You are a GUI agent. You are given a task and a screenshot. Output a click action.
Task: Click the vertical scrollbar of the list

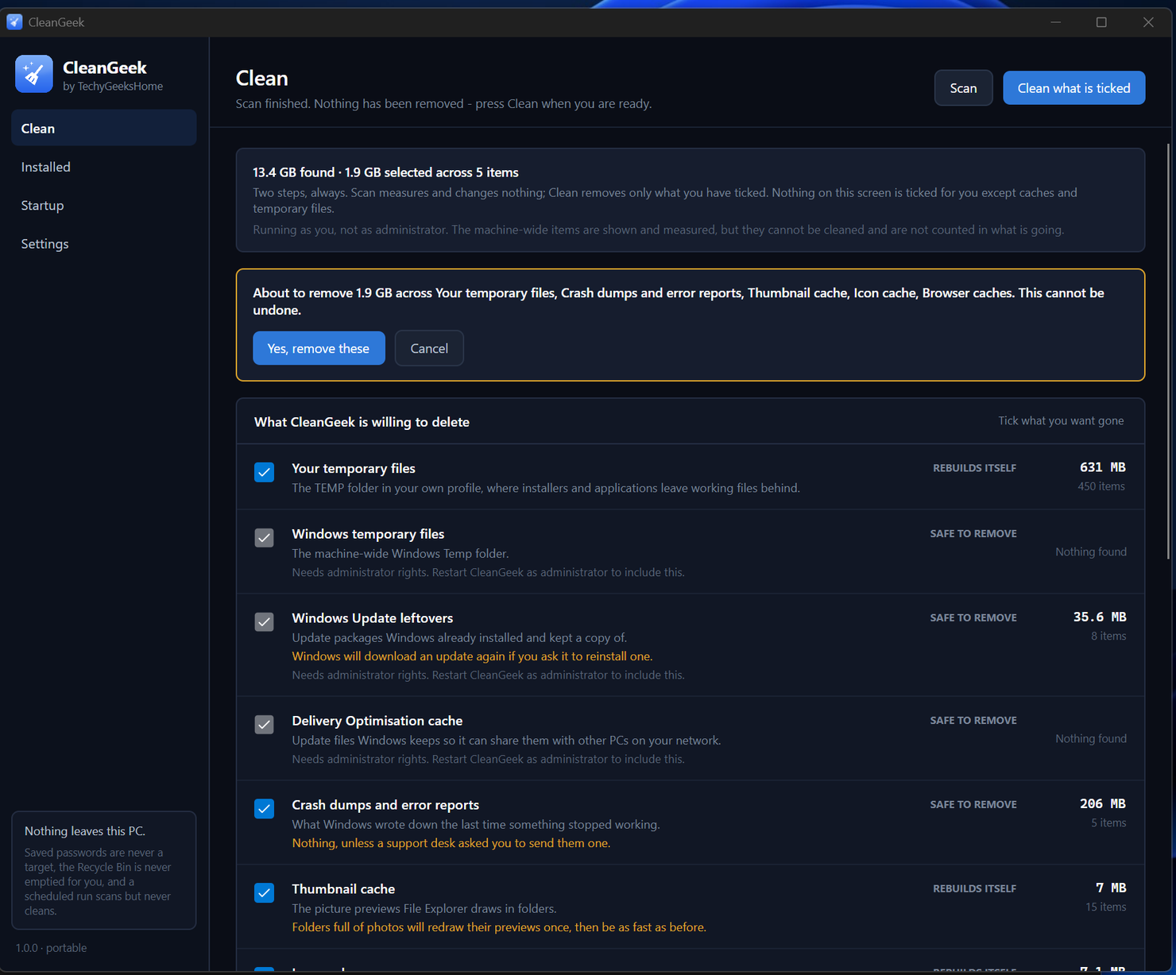pyautogui.click(x=1169, y=352)
